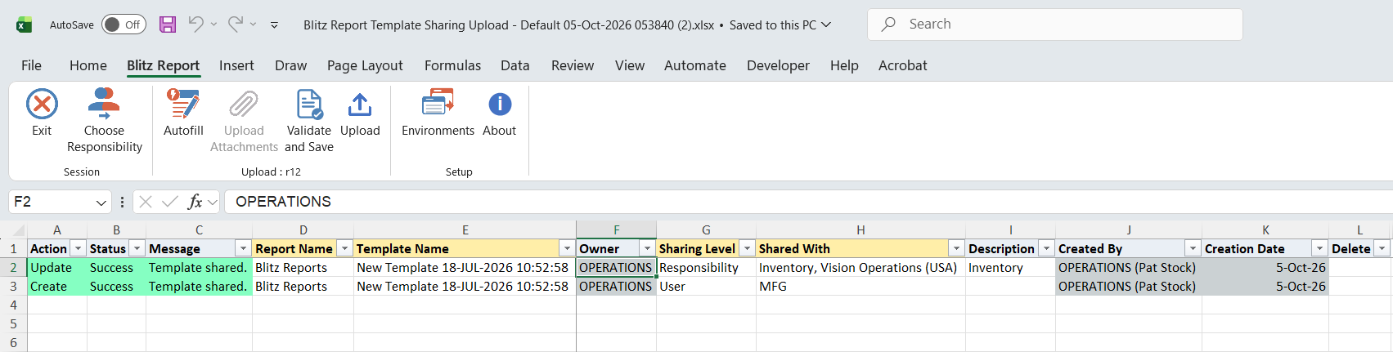This screenshot has height=352, width=1393.
Task: Click 'Inventory' description cell
Action: click(1010, 268)
